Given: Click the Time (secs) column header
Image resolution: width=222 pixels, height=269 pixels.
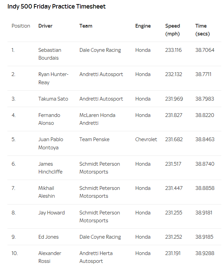Looking at the screenshot, I should point(202,30).
